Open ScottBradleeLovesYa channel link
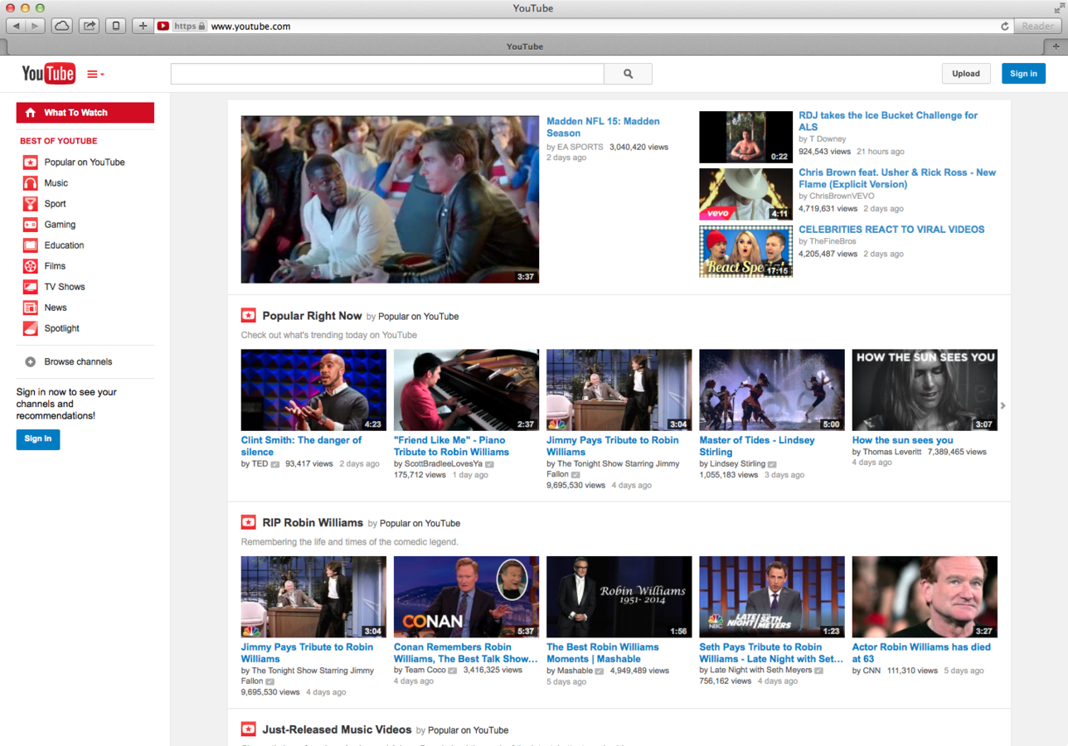Screen dimensions: 1068x746 pos(444,464)
